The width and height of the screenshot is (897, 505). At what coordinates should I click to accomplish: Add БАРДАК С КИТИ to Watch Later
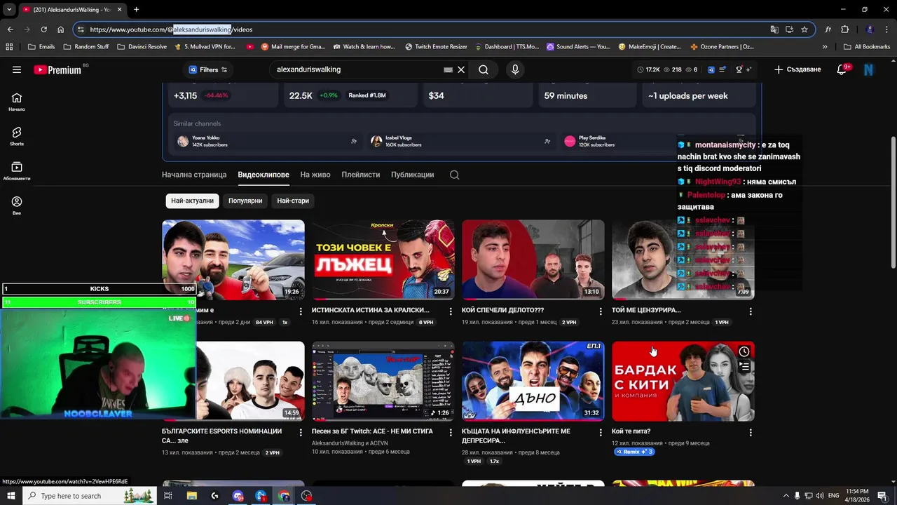[x=744, y=351]
